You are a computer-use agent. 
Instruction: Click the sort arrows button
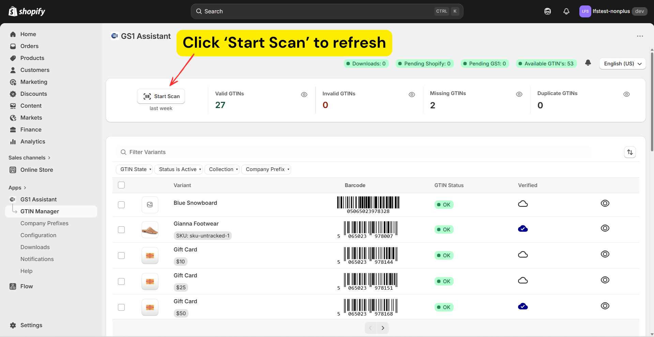pyautogui.click(x=630, y=152)
